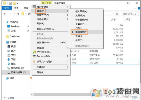Select the WAV 文件 row
This screenshot has height=100, width=141.
tap(105, 55)
